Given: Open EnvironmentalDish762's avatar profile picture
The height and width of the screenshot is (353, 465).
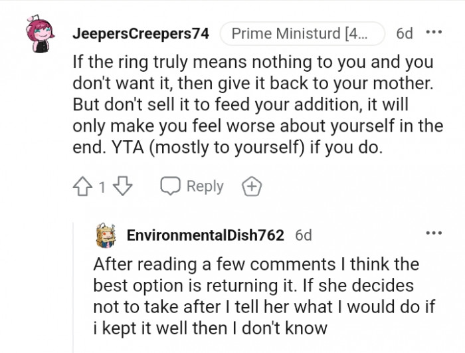Looking at the screenshot, I should (107, 235).
